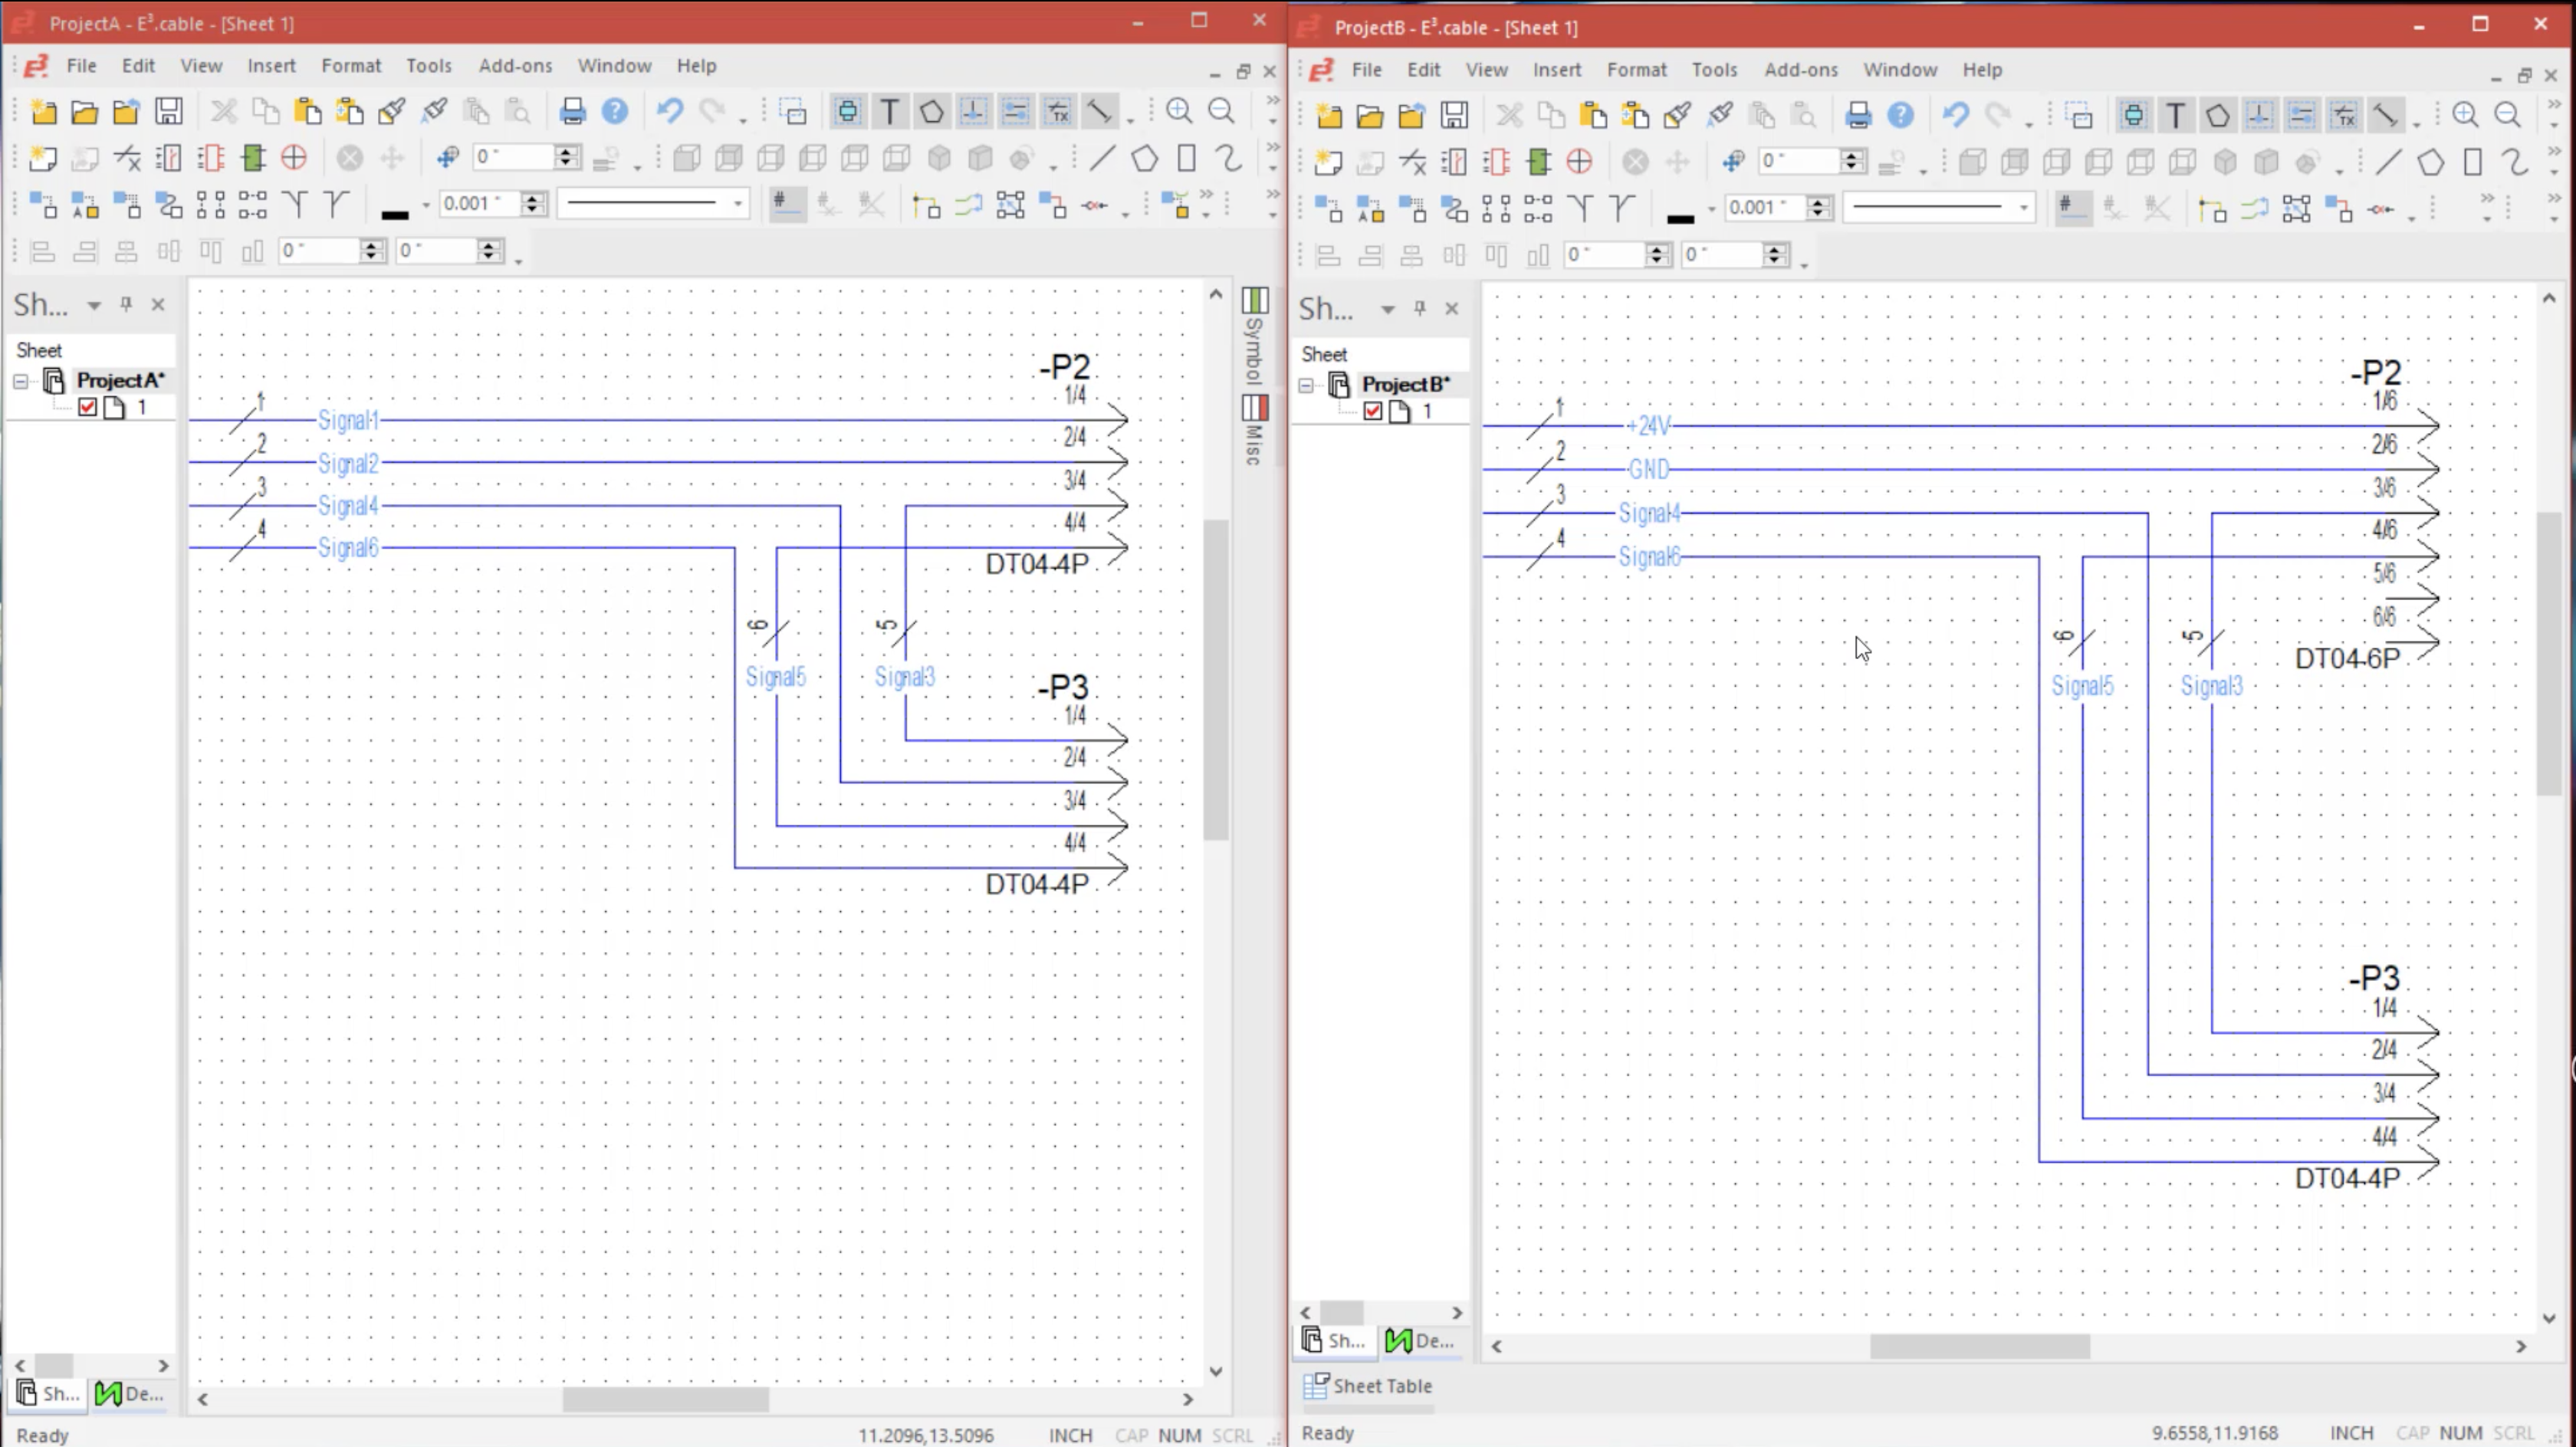The width and height of the screenshot is (2576, 1447).
Task: Click the Print icon in ProjectB toolbar
Action: pyautogui.click(x=1858, y=115)
